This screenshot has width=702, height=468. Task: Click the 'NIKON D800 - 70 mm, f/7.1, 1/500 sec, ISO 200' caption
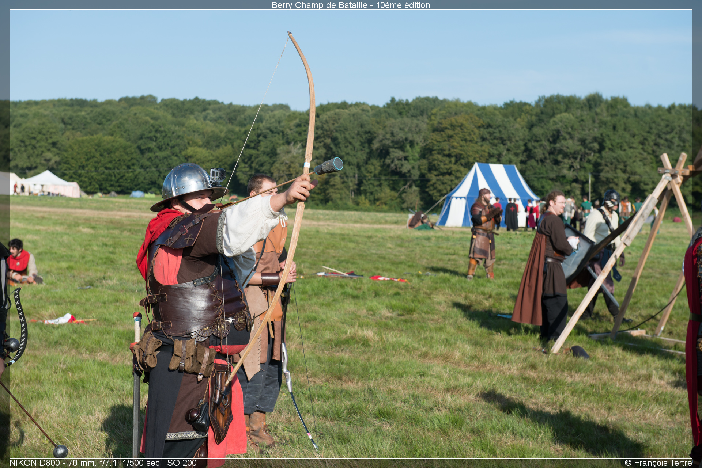(x=103, y=463)
